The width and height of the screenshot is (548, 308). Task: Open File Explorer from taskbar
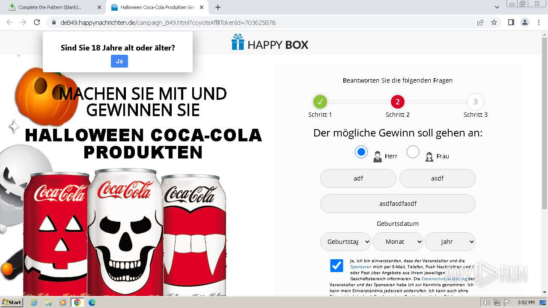[x=48, y=302]
